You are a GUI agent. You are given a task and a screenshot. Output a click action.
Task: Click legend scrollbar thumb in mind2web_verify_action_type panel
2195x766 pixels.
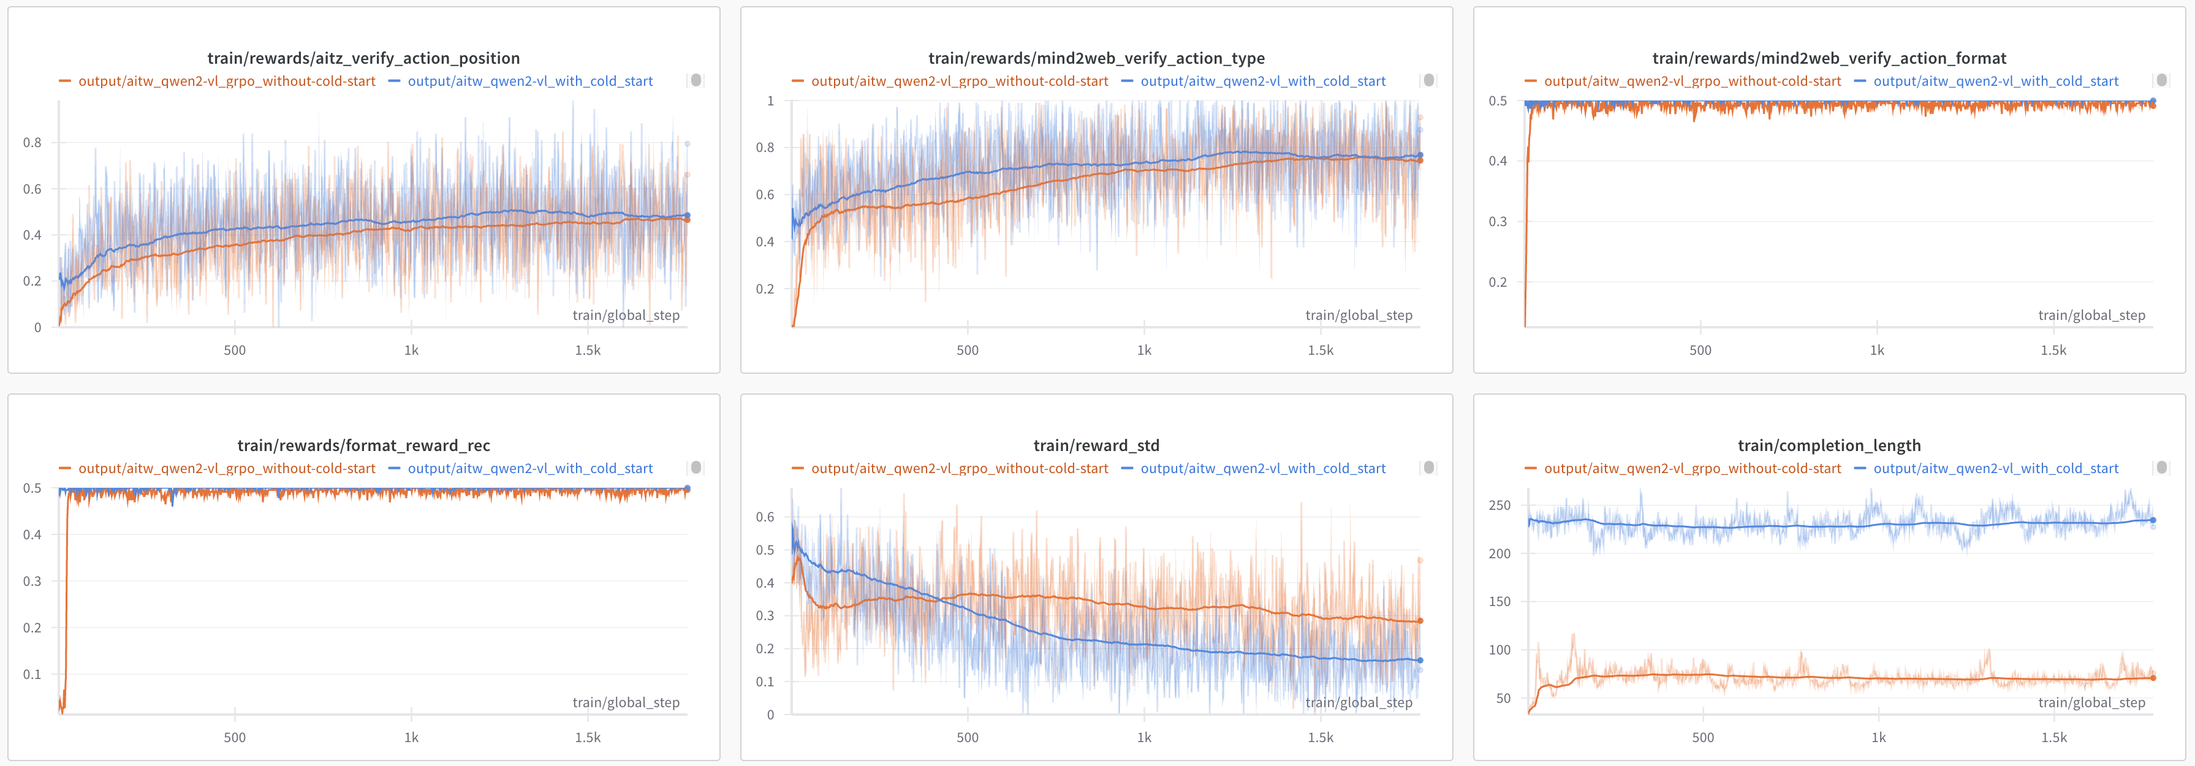[1429, 80]
